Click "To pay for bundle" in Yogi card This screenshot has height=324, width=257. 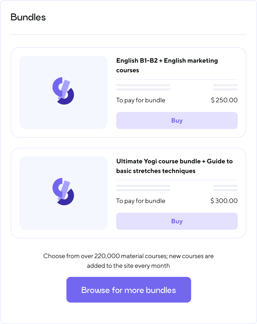pyautogui.click(x=141, y=201)
